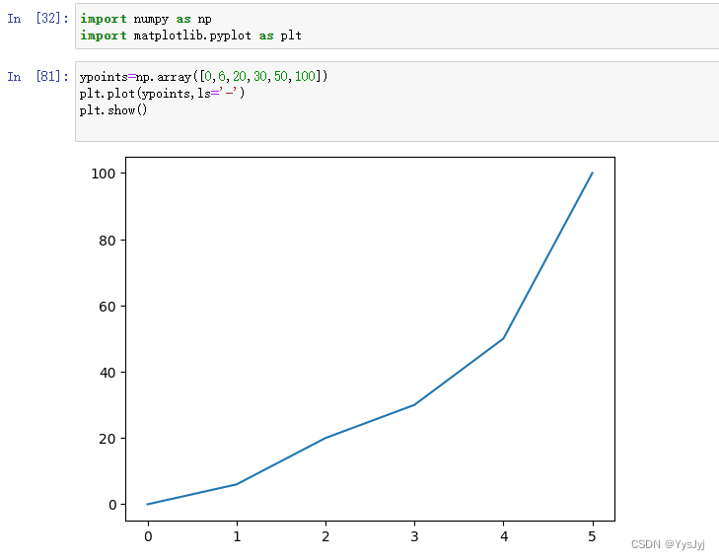Click the plt.plot(ypoints,ls='-') line
Screen dimensions: 719x560
[162, 93]
